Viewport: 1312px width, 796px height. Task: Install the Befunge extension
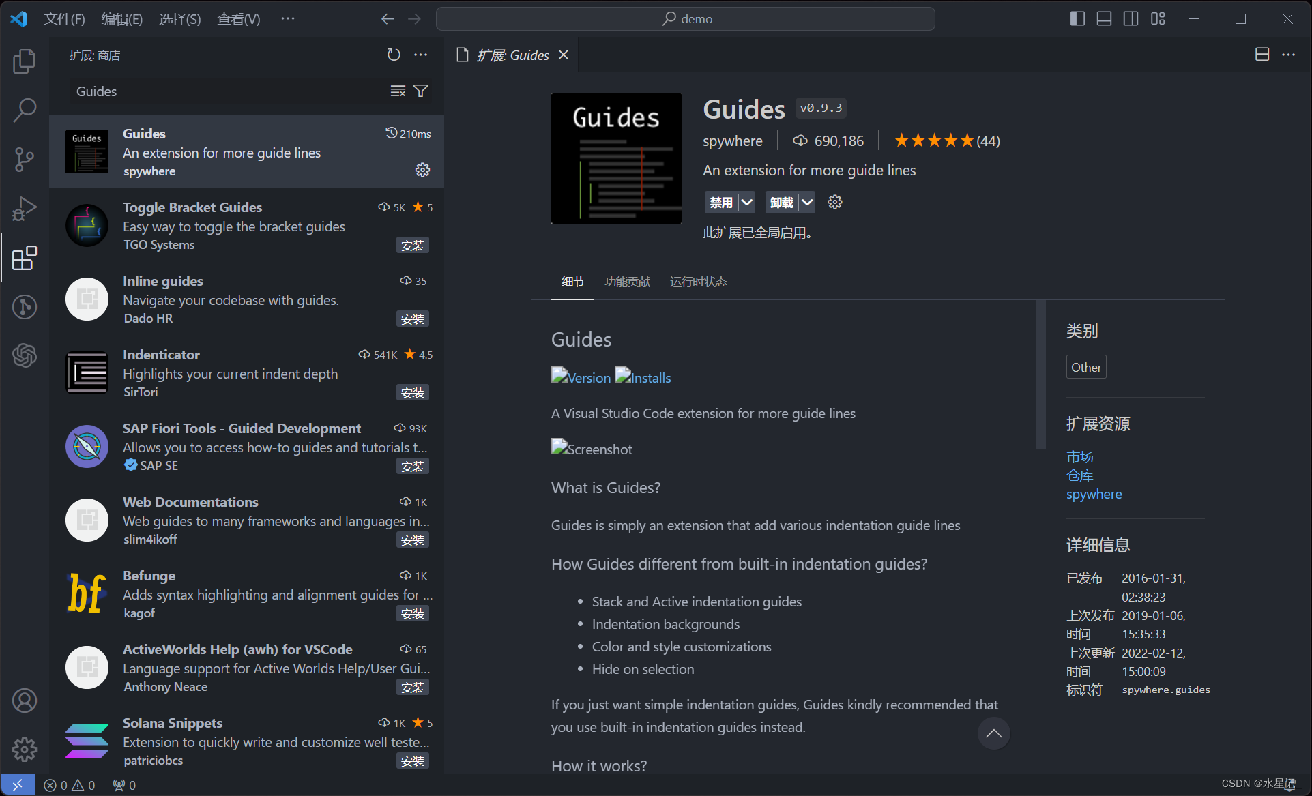point(413,614)
